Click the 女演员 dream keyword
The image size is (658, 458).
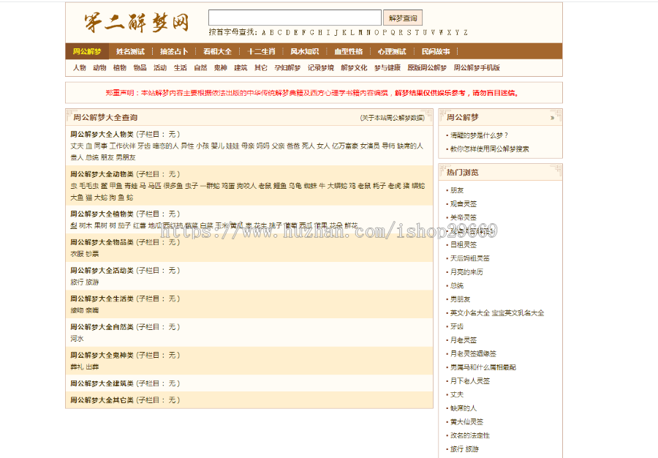[370, 146]
